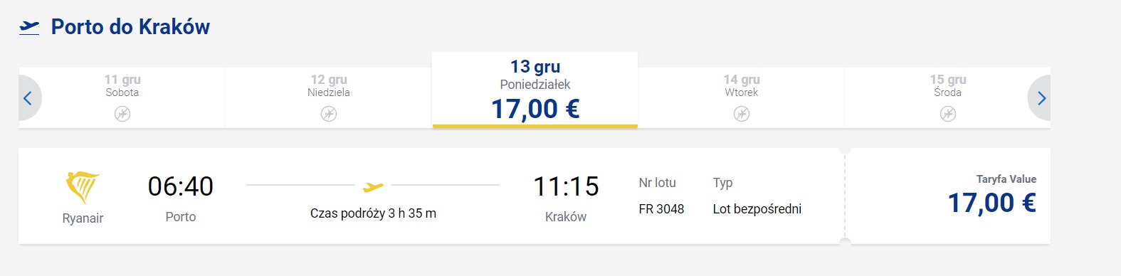Click no-flight icon under 14 gru Wtorek
The image size is (1121, 276).
742,114
